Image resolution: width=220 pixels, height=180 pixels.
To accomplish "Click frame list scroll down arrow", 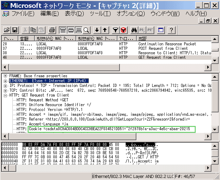I will point(215,60).
